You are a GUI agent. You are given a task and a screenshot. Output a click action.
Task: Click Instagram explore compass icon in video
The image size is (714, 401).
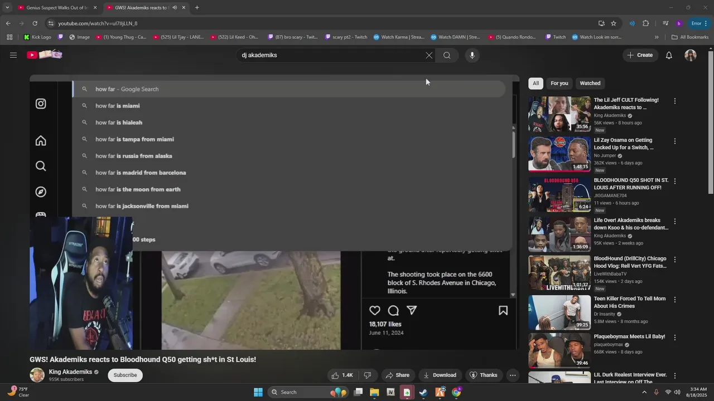coord(41,192)
